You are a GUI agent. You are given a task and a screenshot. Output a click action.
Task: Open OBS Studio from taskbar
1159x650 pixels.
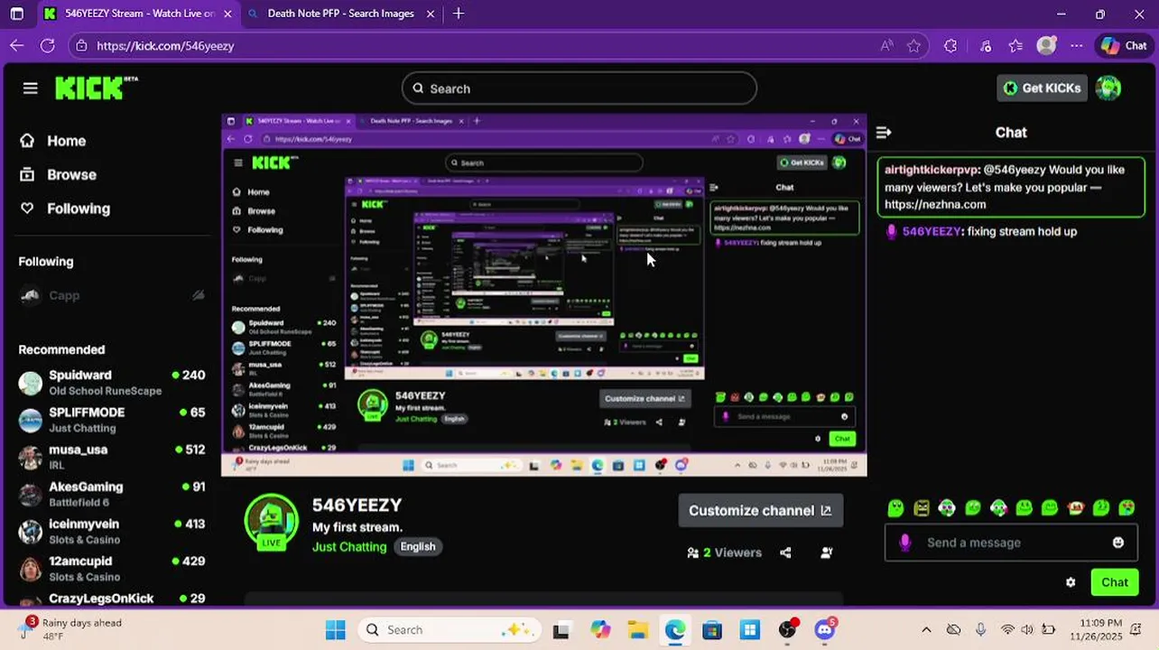point(788,629)
